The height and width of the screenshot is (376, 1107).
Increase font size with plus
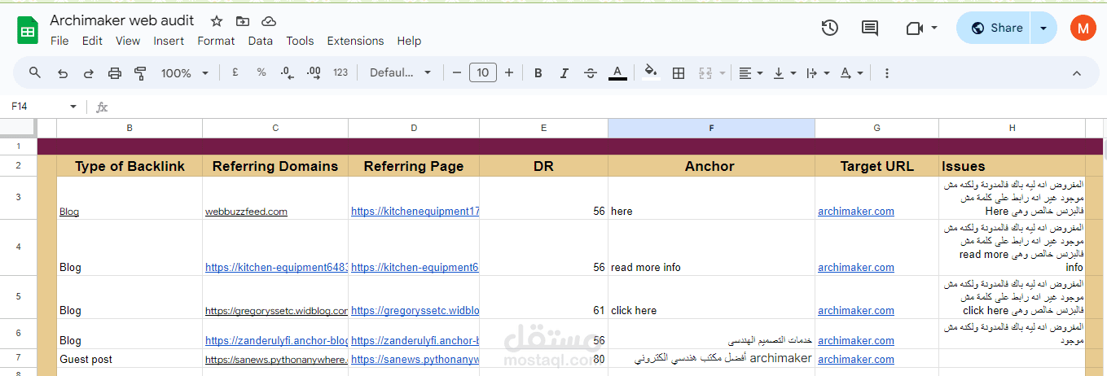point(509,72)
